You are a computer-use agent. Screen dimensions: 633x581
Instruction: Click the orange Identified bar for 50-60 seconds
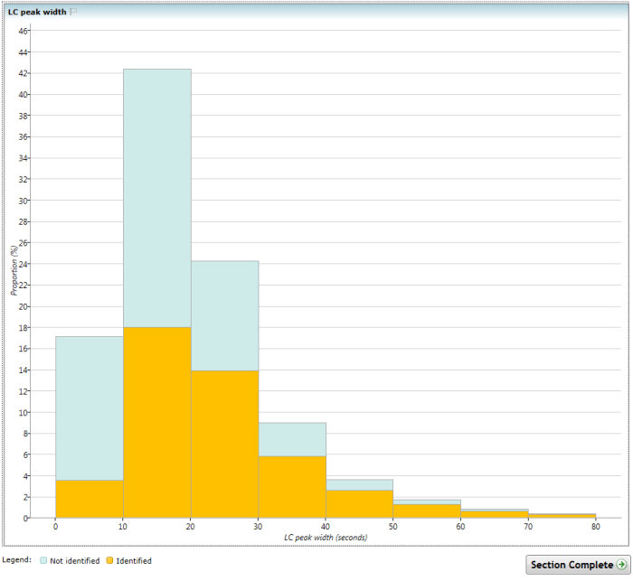(x=427, y=511)
